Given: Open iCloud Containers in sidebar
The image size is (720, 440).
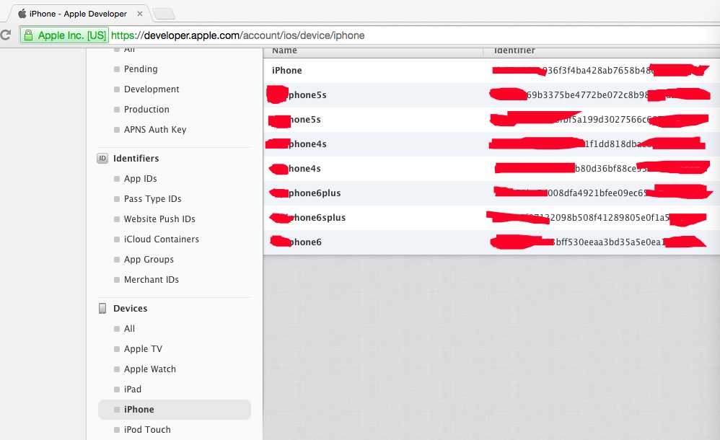Looking at the screenshot, I should click(x=161, y=239).
